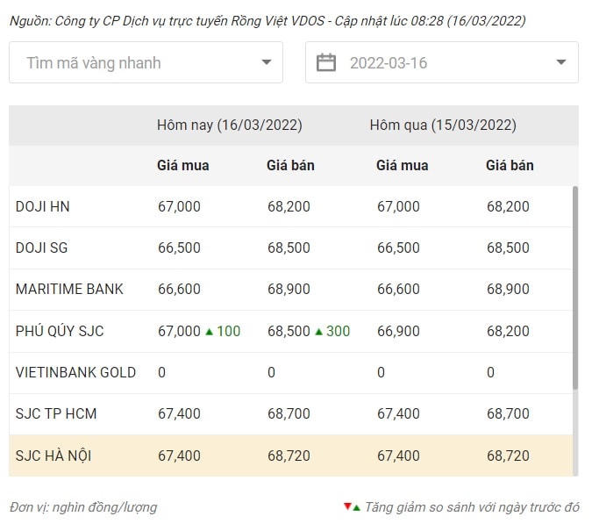Viewport: 599px width, 531px height.
Task: Click the green change value 100
Action: [x=228, y=331]
